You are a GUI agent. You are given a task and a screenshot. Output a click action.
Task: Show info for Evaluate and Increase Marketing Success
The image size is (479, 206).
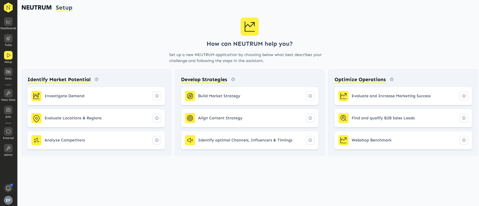tap(464, 96)
